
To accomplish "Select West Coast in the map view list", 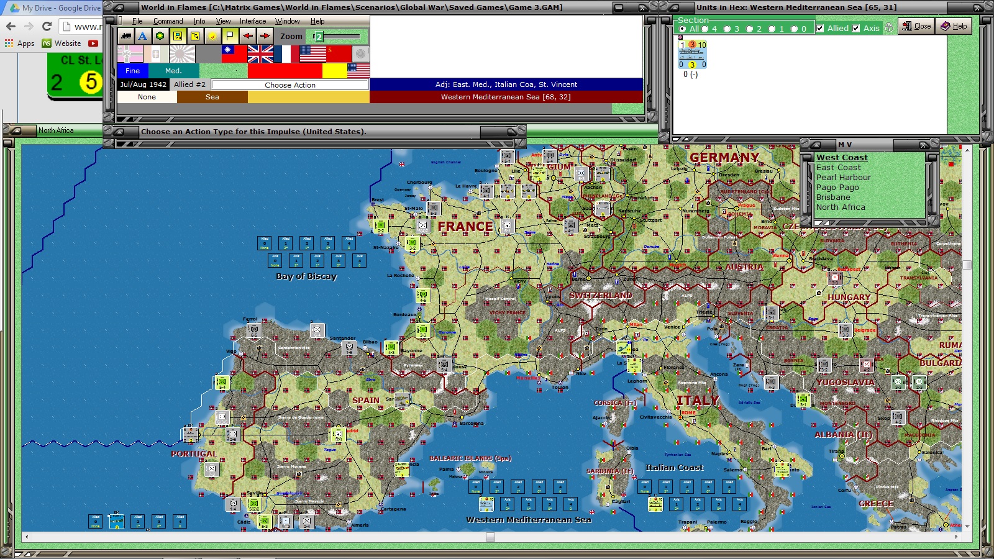I will pos(842,158).
